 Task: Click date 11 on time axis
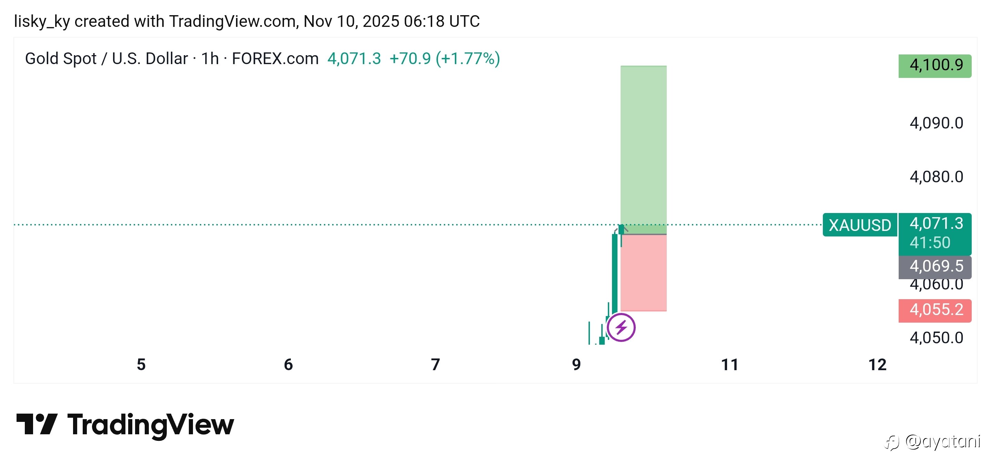click(x=729, y=364)
